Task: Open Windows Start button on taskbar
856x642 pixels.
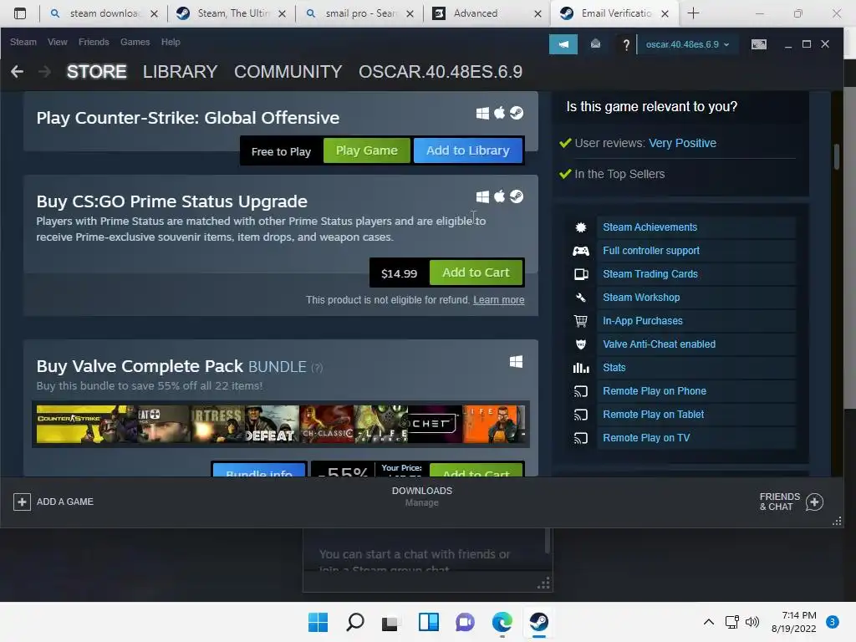Action: click(318, 622)
